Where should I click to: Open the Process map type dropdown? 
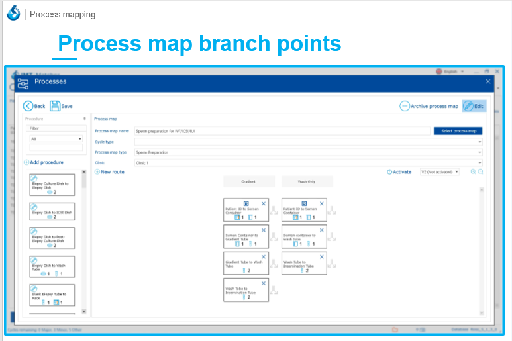tap(308, 152)
